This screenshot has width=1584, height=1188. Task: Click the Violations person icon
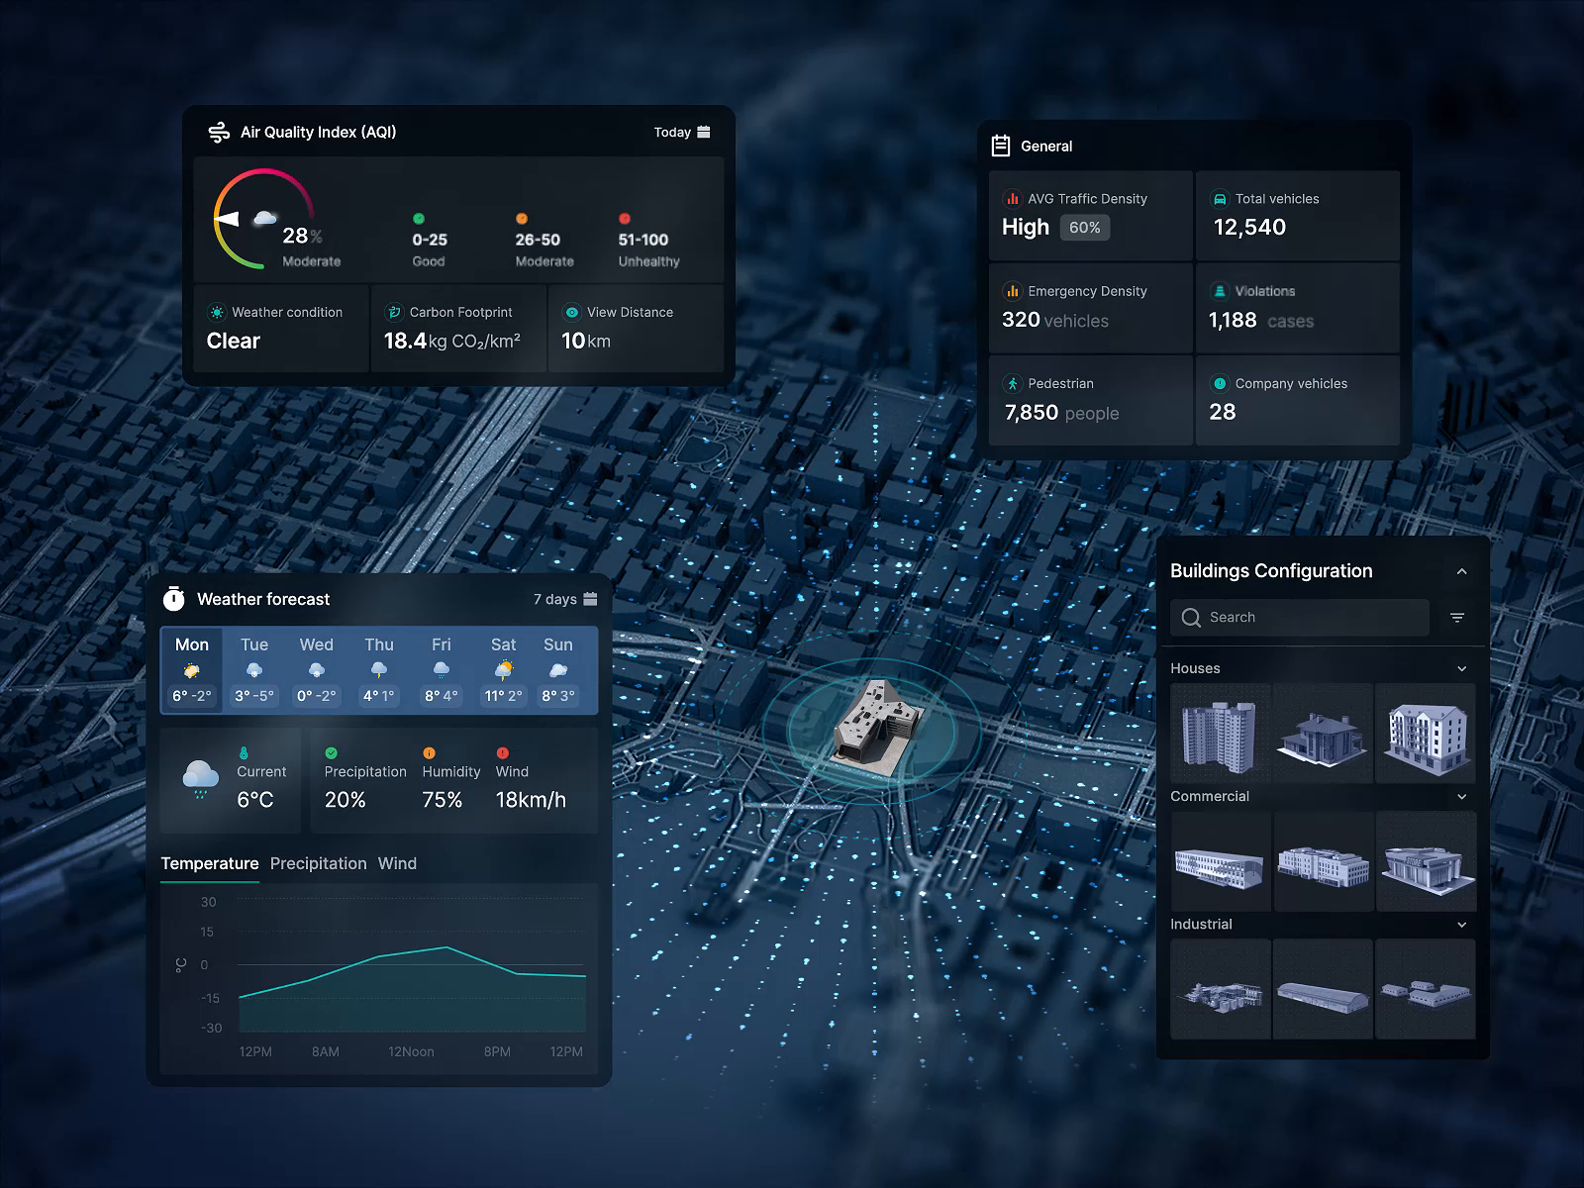[x=1220, y=291]
